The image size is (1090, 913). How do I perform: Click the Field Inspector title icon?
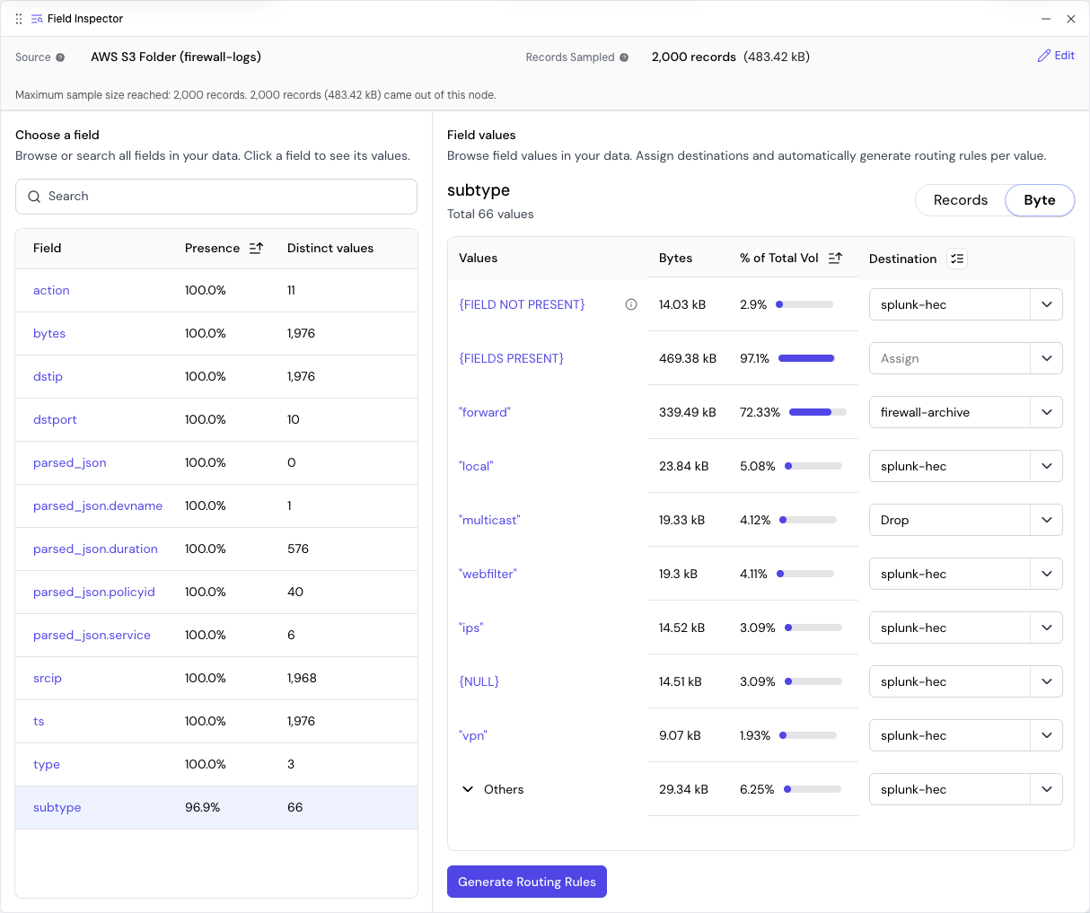pyautogui.click(x=37, y=19)
